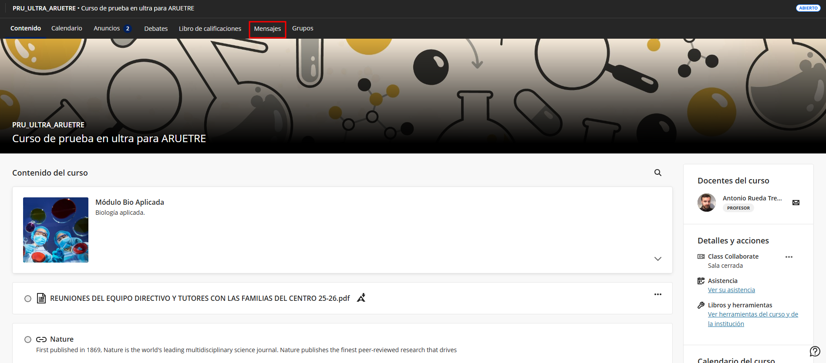Click the Módulo Bio Aplicada thumbnail image
Viewport: 826px width, 363px height.
[x=56, y=230]
